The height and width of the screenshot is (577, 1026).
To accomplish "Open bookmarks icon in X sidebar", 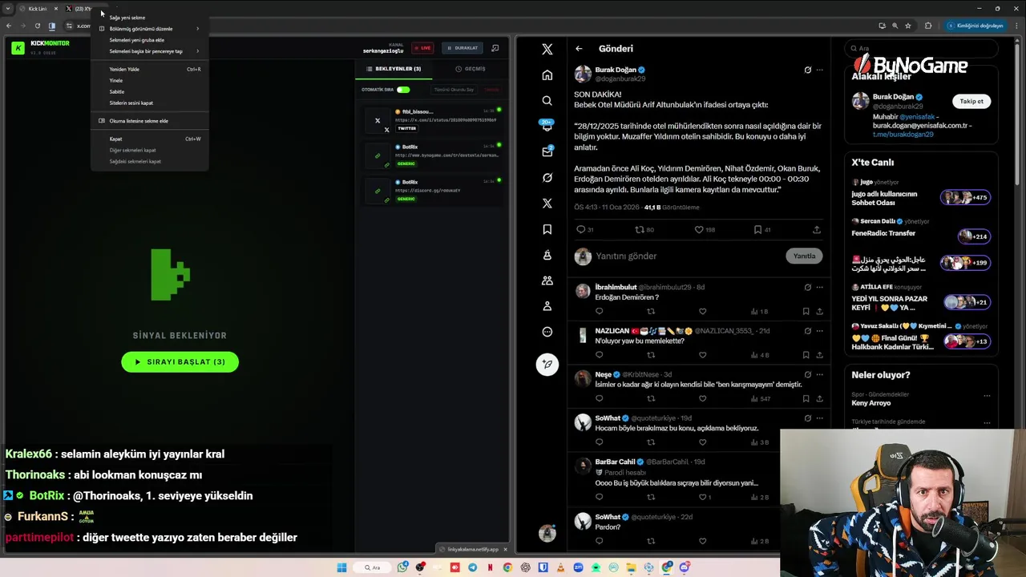I will point(547,229).
